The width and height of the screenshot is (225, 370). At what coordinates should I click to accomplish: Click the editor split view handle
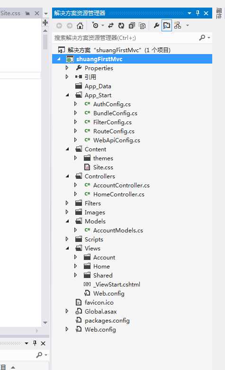pos(45,23)
